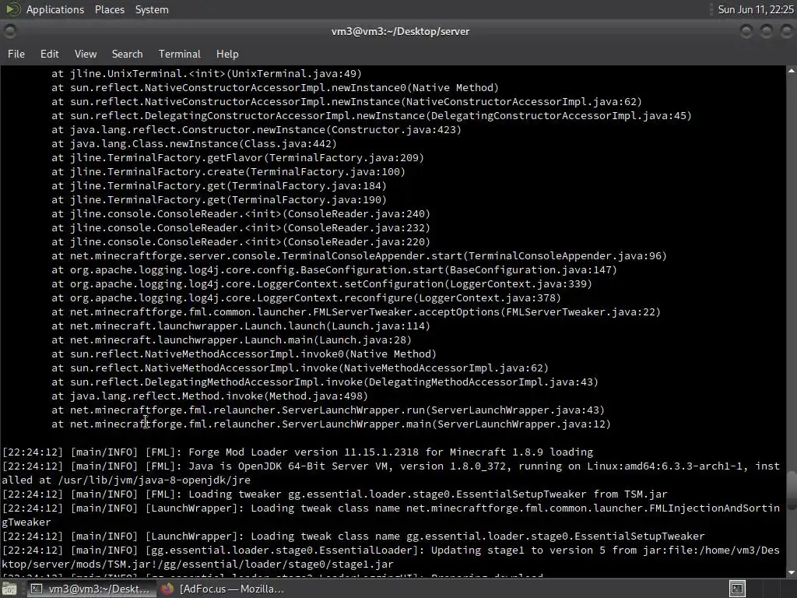Click the scrollbar up arrow

coord(792,72)
